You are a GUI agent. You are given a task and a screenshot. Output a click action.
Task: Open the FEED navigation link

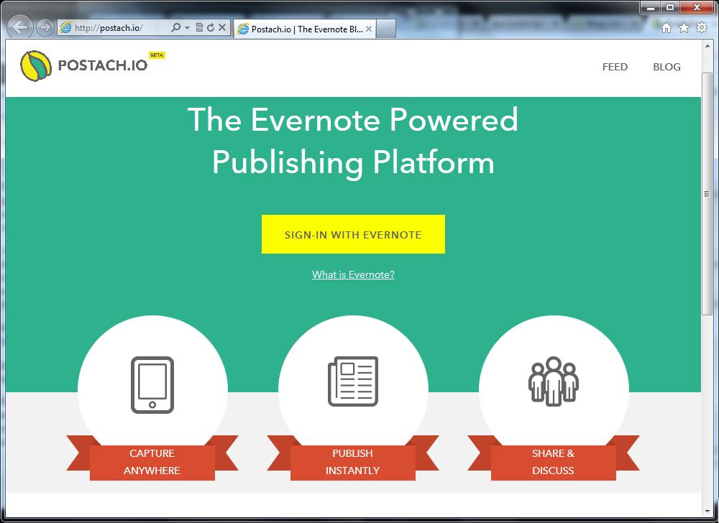(615, 67)
